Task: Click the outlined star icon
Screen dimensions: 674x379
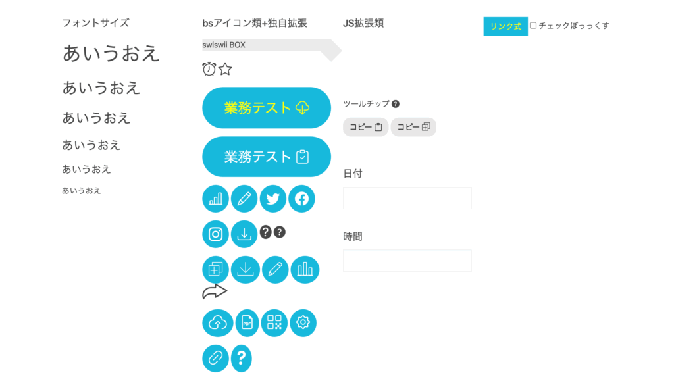Action: click(225, 68)
